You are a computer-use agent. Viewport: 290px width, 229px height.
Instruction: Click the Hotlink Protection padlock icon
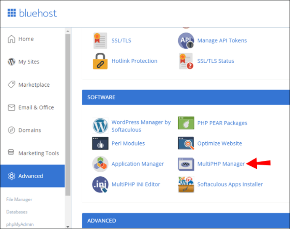100,61
